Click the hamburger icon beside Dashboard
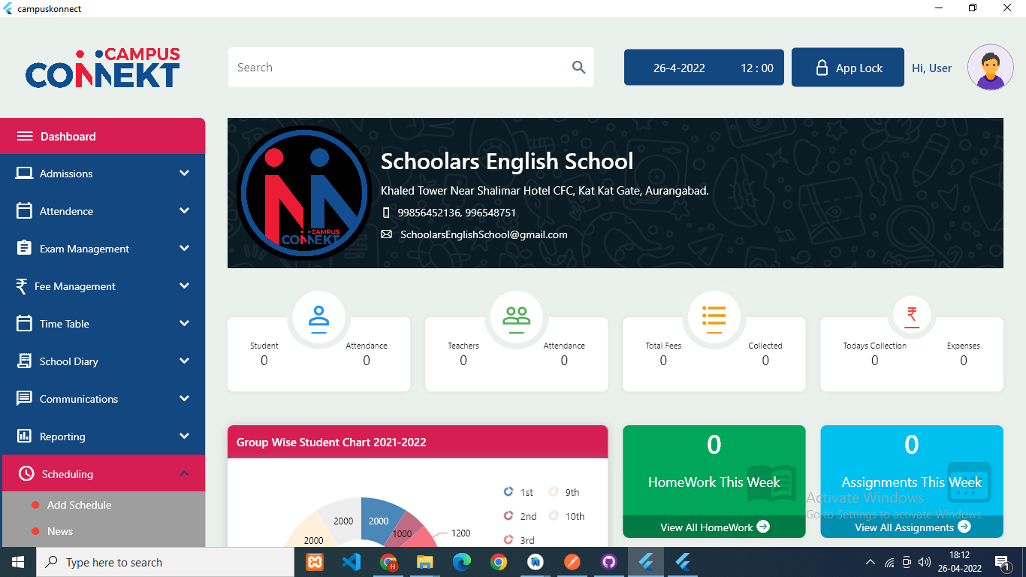Image resolution: width=1026 pixels, height=577 pixels. (x=25, y=136)
